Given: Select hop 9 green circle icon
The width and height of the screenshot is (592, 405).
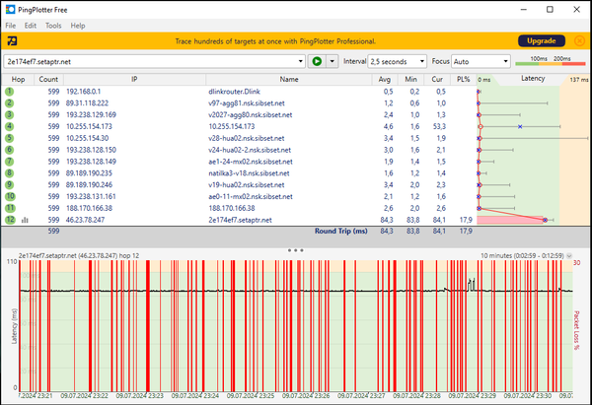Looking at the screenshot, I should pos(10,185).
